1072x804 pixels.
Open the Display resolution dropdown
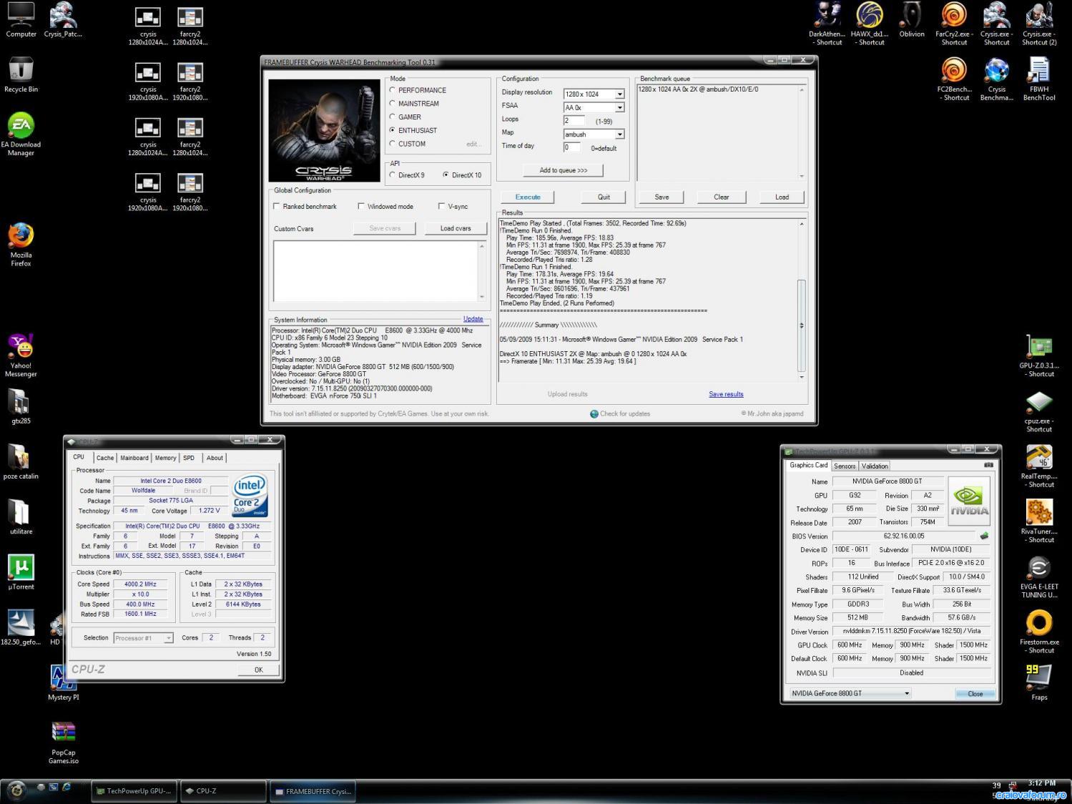click(594, 94)
